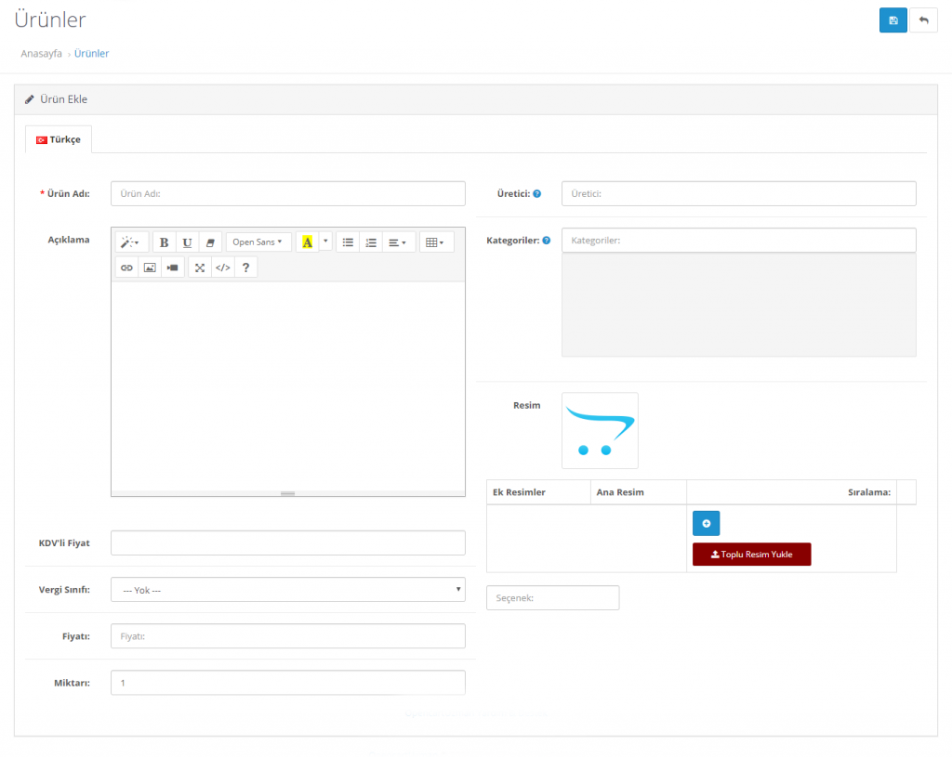Screen dimensions: 952x758
Task: Click the back arrow button
Action: pos(923,20)
